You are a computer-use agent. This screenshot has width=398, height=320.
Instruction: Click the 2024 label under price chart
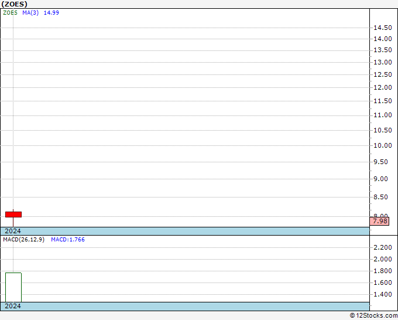13,231
